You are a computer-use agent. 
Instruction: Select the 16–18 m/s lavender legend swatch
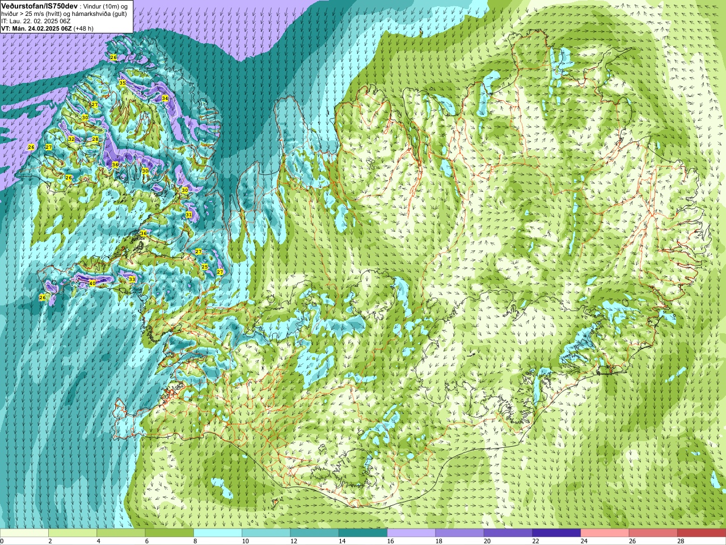(x=411, y=533)
